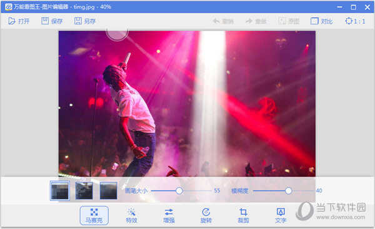Viewport: 375px width, 229px height.
Task: Save image with 保存 button
Action: tap(52, 21)
